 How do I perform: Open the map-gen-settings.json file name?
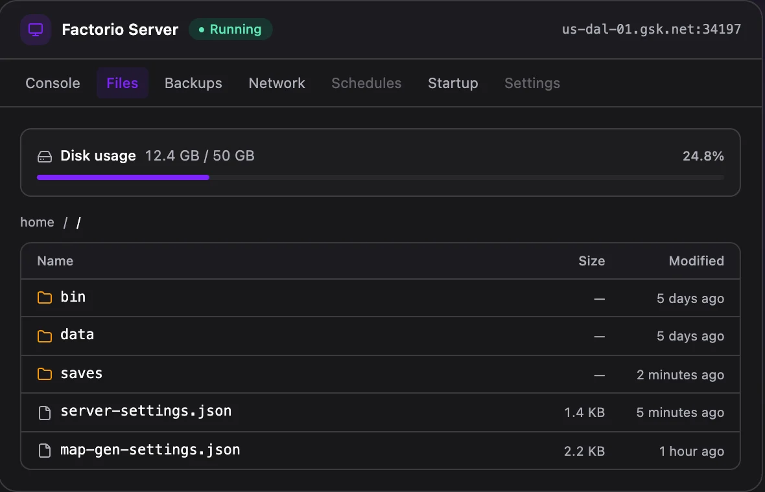(150, 450)
